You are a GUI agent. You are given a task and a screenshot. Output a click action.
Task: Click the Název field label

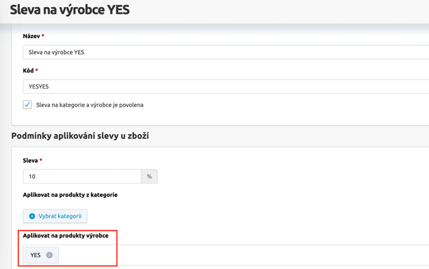(x=32, y=36)
